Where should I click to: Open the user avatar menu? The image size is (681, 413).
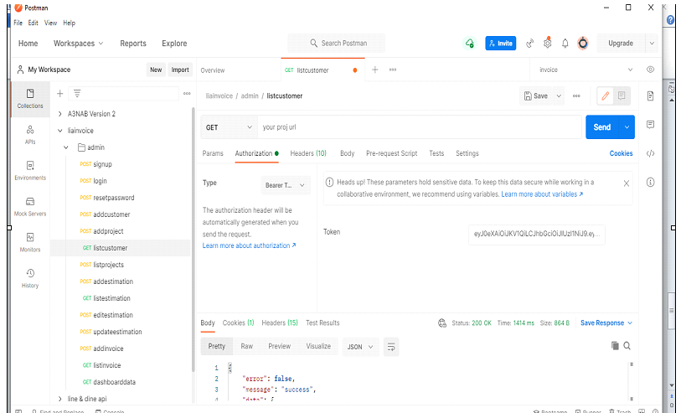[x=583, y=44]
